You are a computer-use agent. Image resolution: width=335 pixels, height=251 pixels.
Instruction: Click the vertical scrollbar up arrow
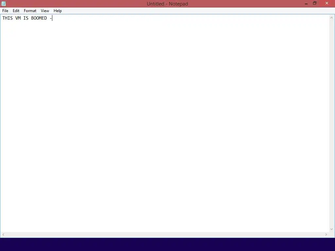click(x=332, y=18)
